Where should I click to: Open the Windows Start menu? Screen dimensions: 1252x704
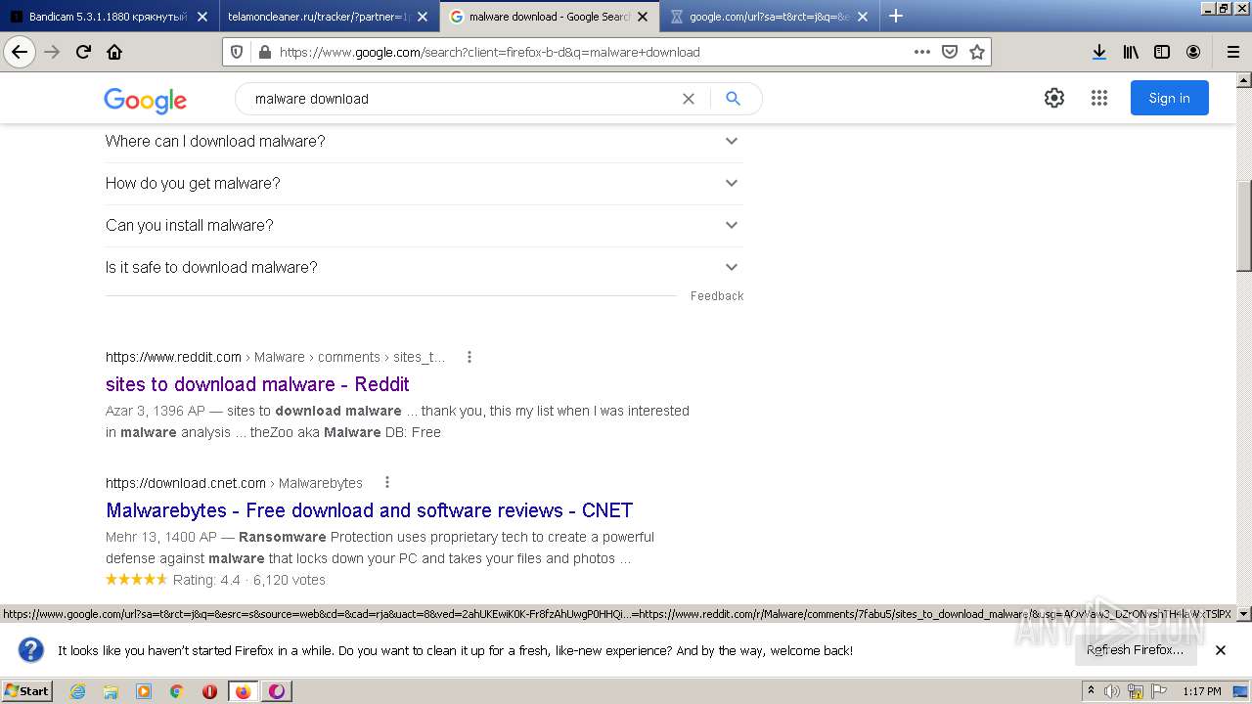[x=27, y=691]
